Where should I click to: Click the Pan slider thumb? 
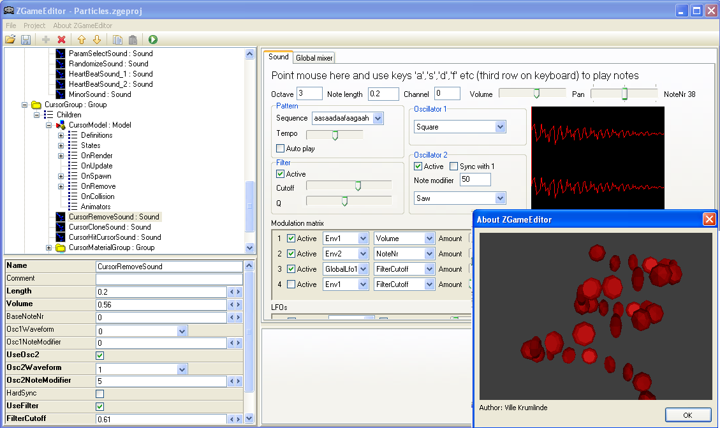tap(624, 94)
